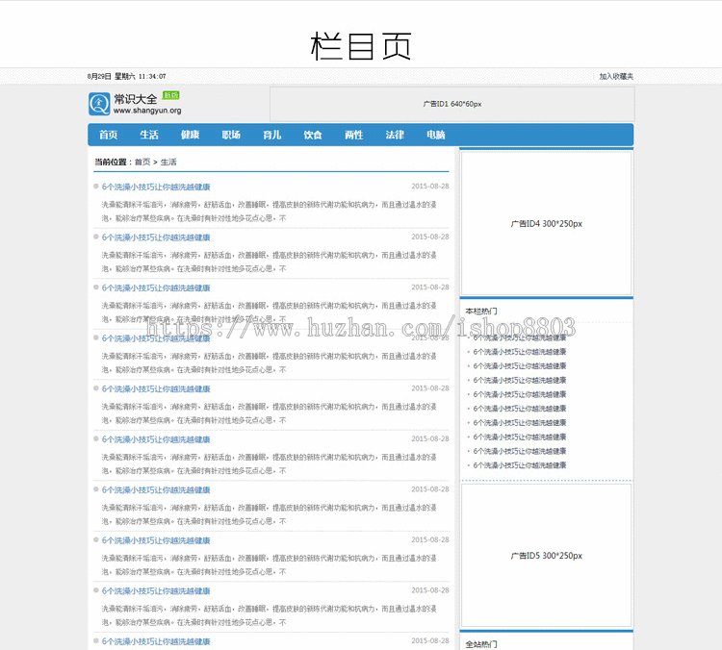Screen dimensions: 722x650
Task: Open the 生活 item in the blue navigation bar
Action: click(x=149, y=135)
